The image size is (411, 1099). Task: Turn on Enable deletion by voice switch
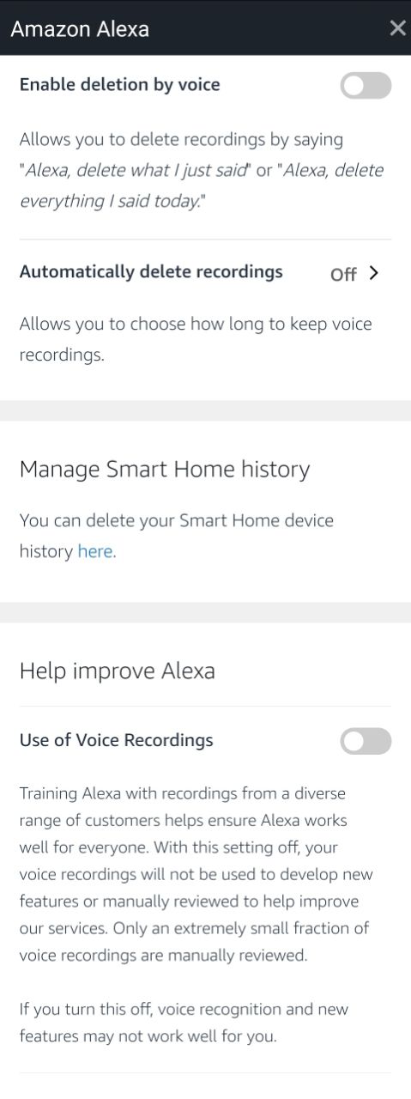click(366, 85)
